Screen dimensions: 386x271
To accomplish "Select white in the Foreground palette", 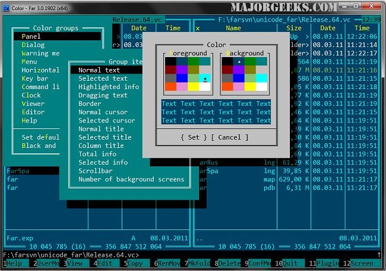I will pyautogui.click(x=205, y=87).
